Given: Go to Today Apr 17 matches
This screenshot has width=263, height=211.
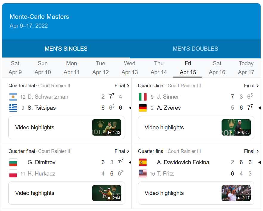Looking at the screenshot, I should point(246,68).
